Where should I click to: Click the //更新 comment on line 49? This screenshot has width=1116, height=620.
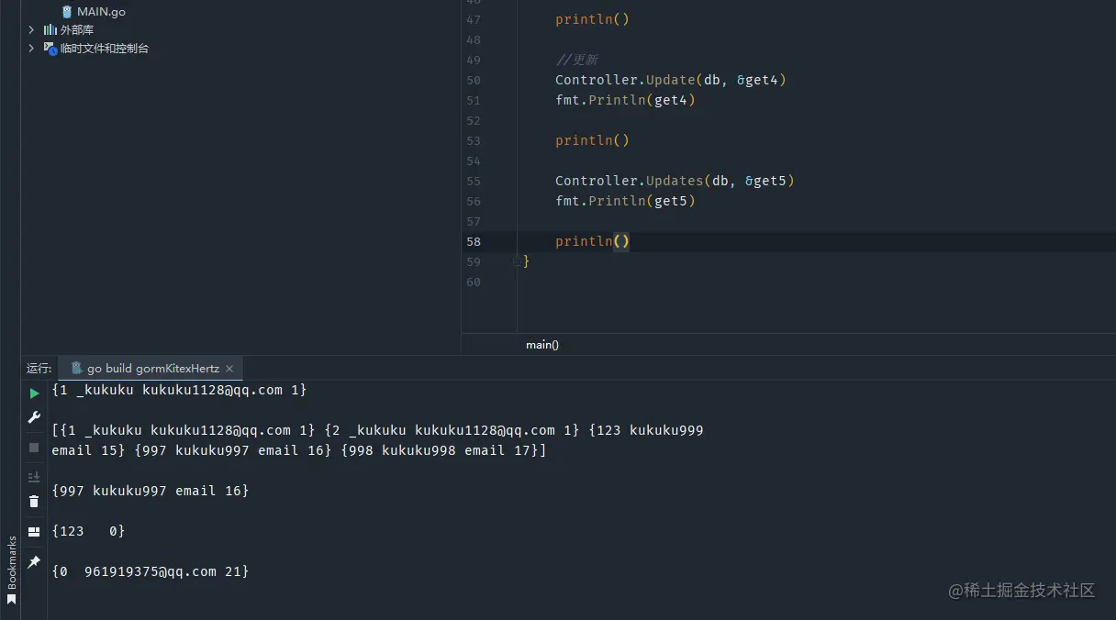point(576,61)
